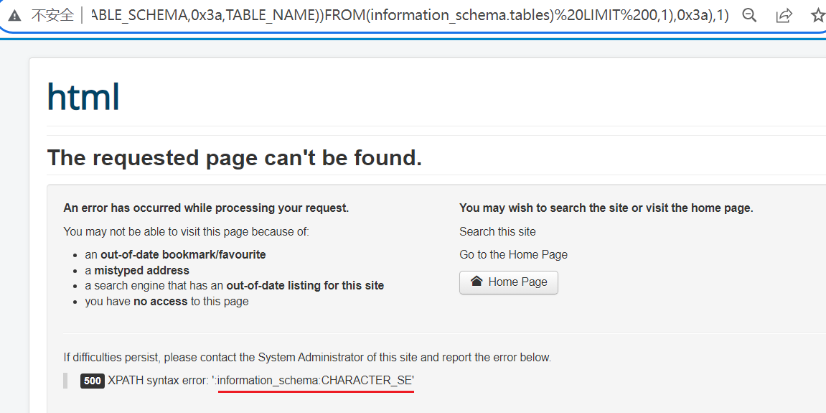Select the mistyped address bullet
Viewport: 826px width, 413px height.
coord(136,270)
